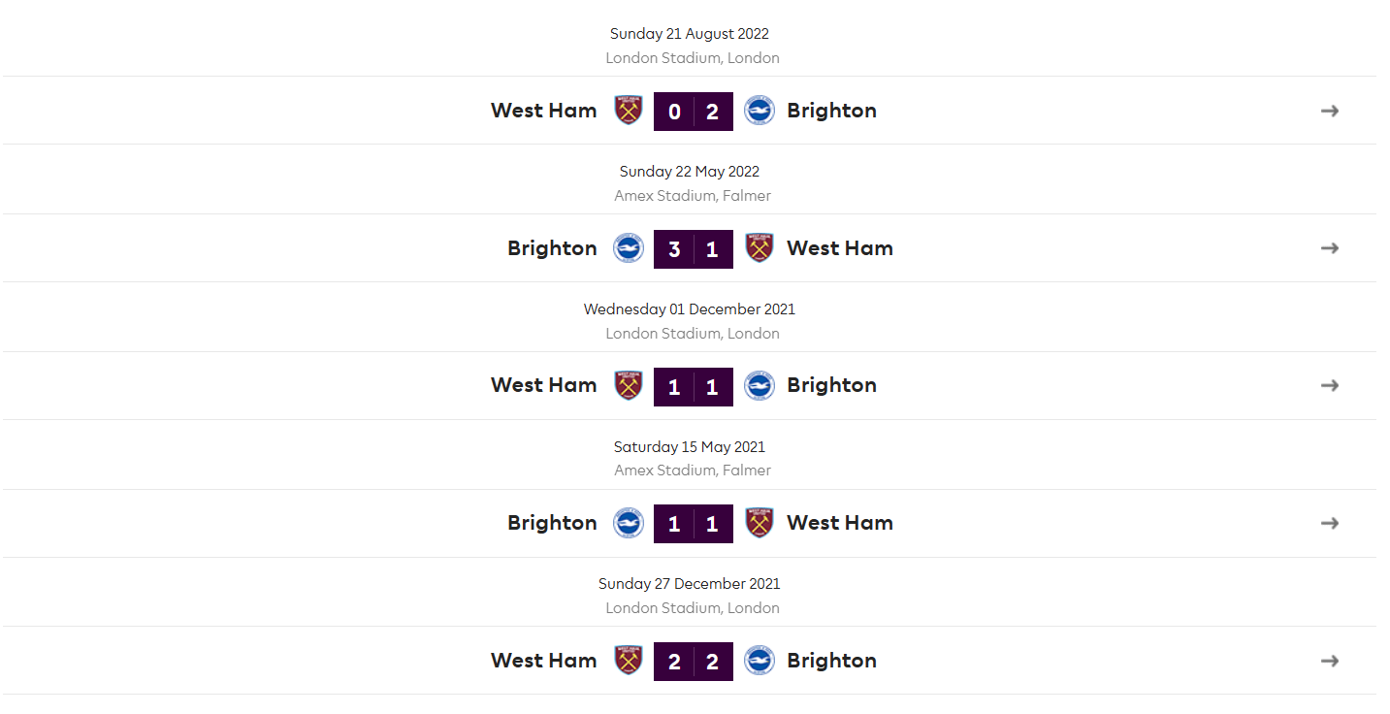
Task: Click West Ham name in 1 December 1-1 match
Action: pyautogui.click(x=544, y=385)
